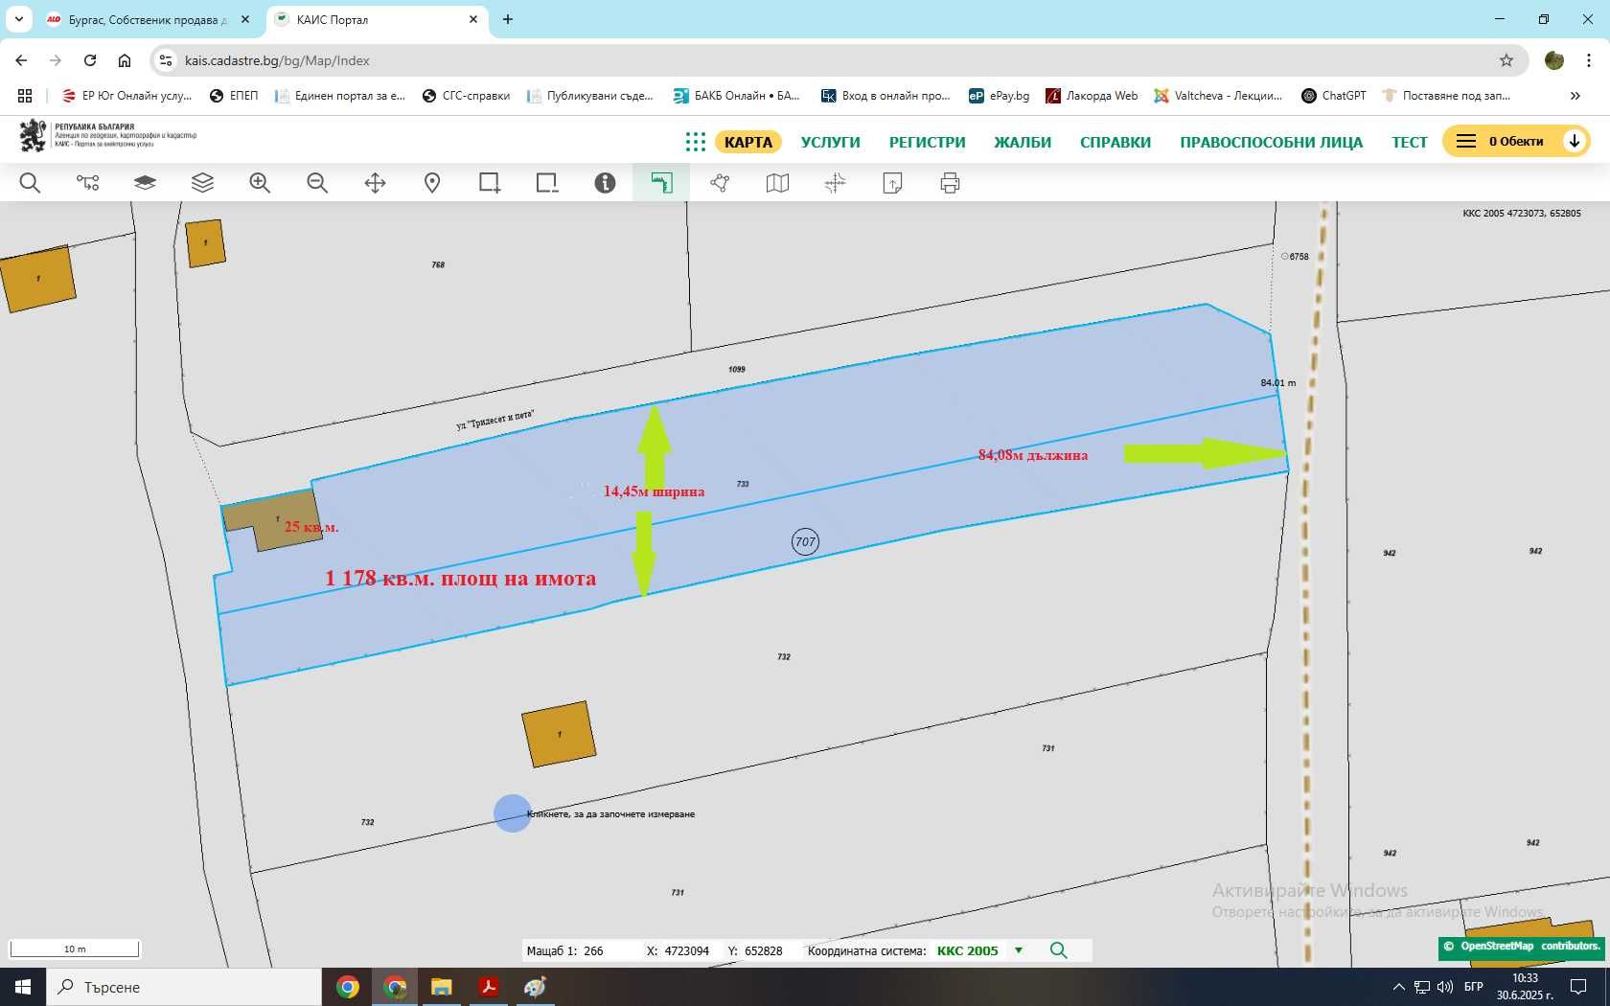This screenshot has height=1006, width=1610.
Task: Click the scale value 266 field
Action: point(609,950)
